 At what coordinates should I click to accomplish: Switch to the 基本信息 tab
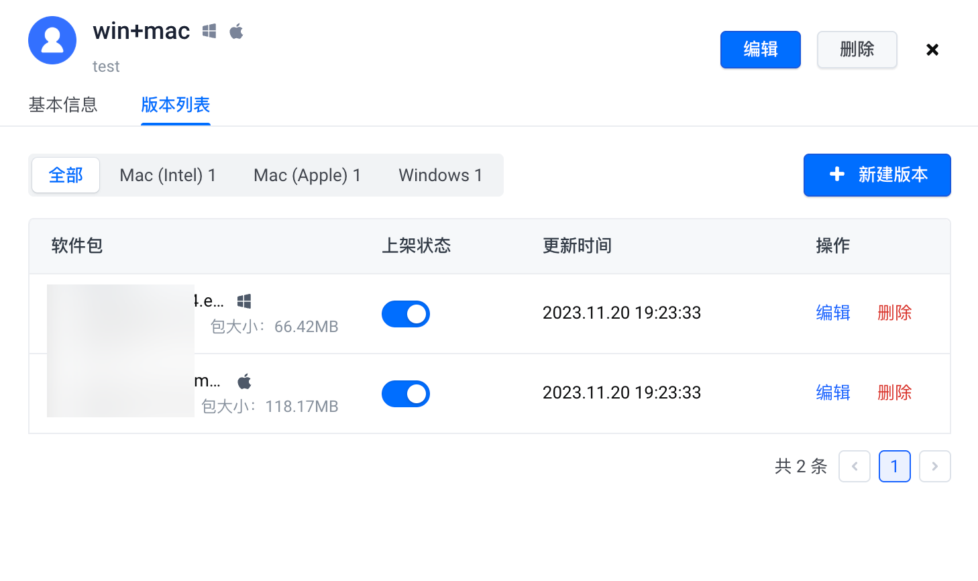click(63, 105)
